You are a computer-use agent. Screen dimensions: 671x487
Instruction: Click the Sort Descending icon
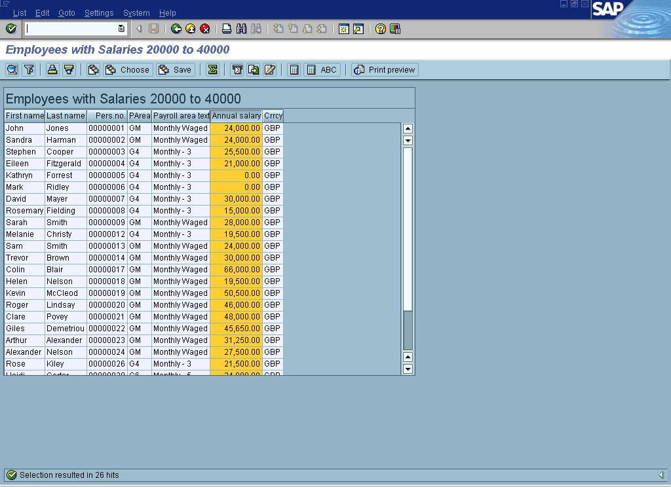point(69,69)
